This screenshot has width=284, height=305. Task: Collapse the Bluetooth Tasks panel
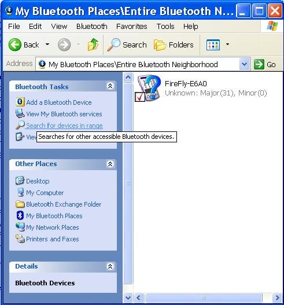coord(110,86)
